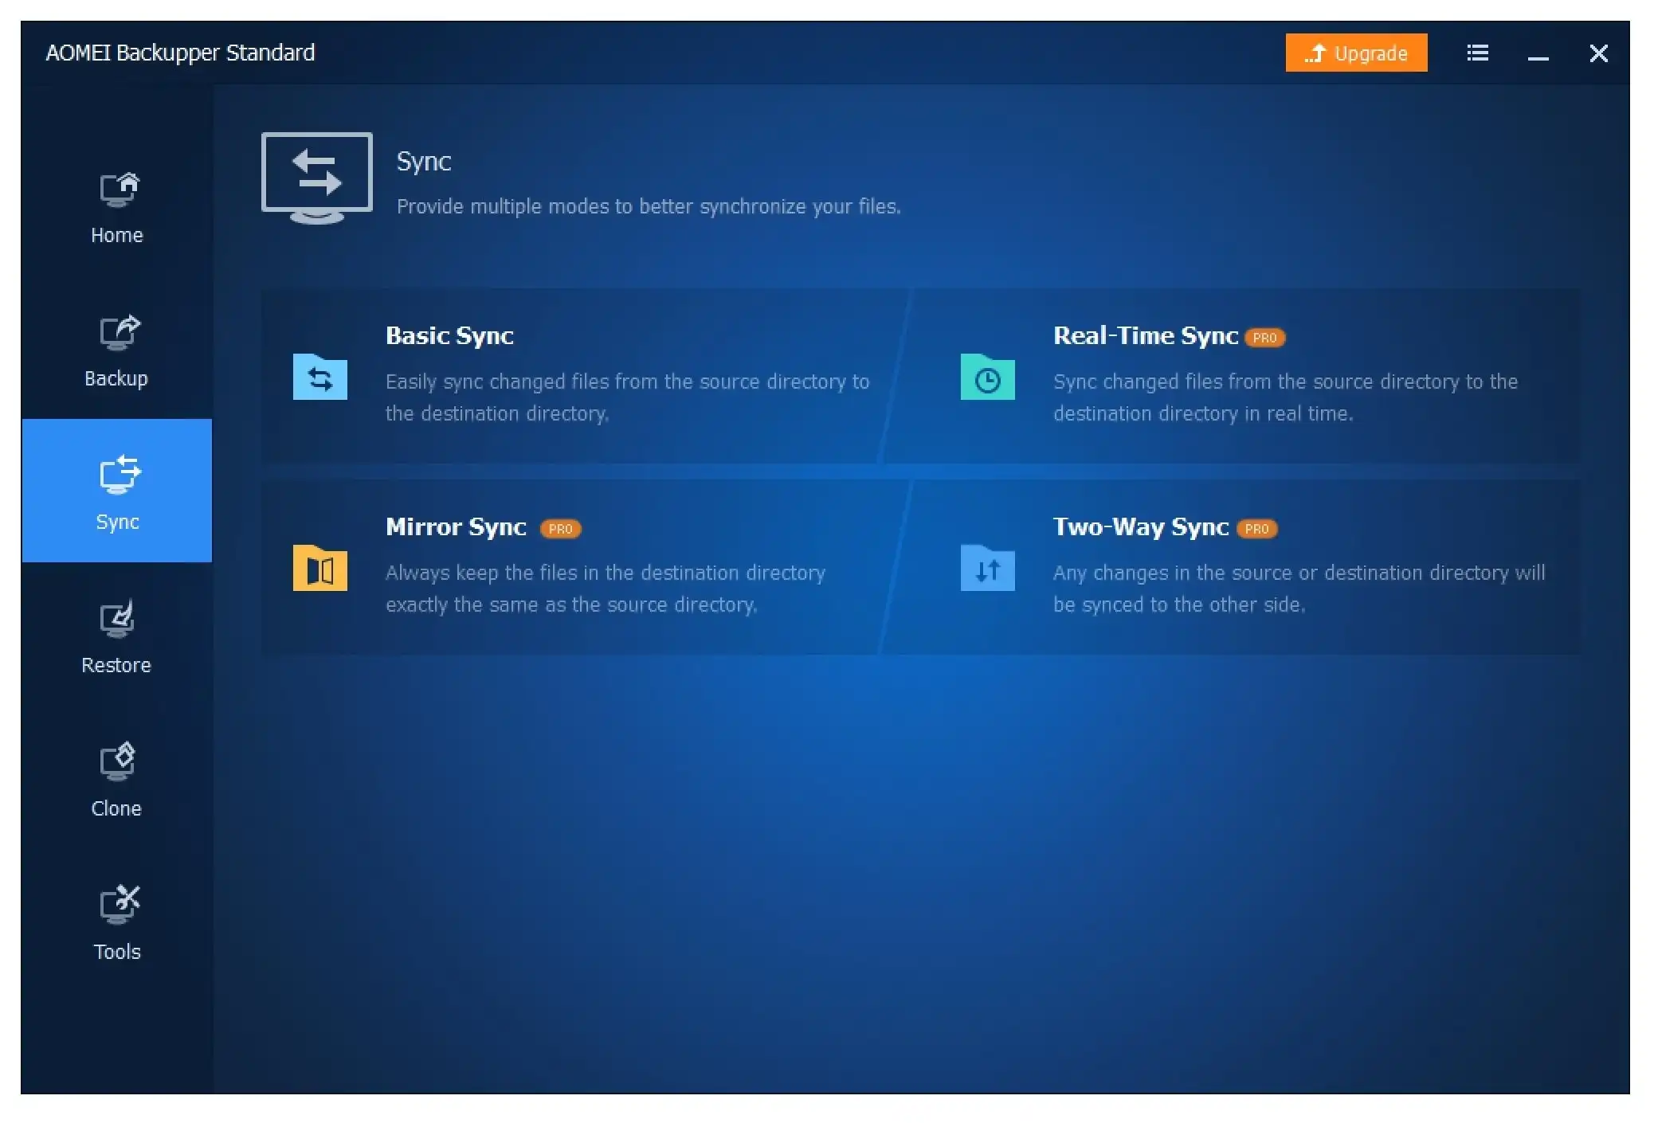
Task: Click the Basic Sync folder icon
Action: pyautogui.click(x=320, y=376)
